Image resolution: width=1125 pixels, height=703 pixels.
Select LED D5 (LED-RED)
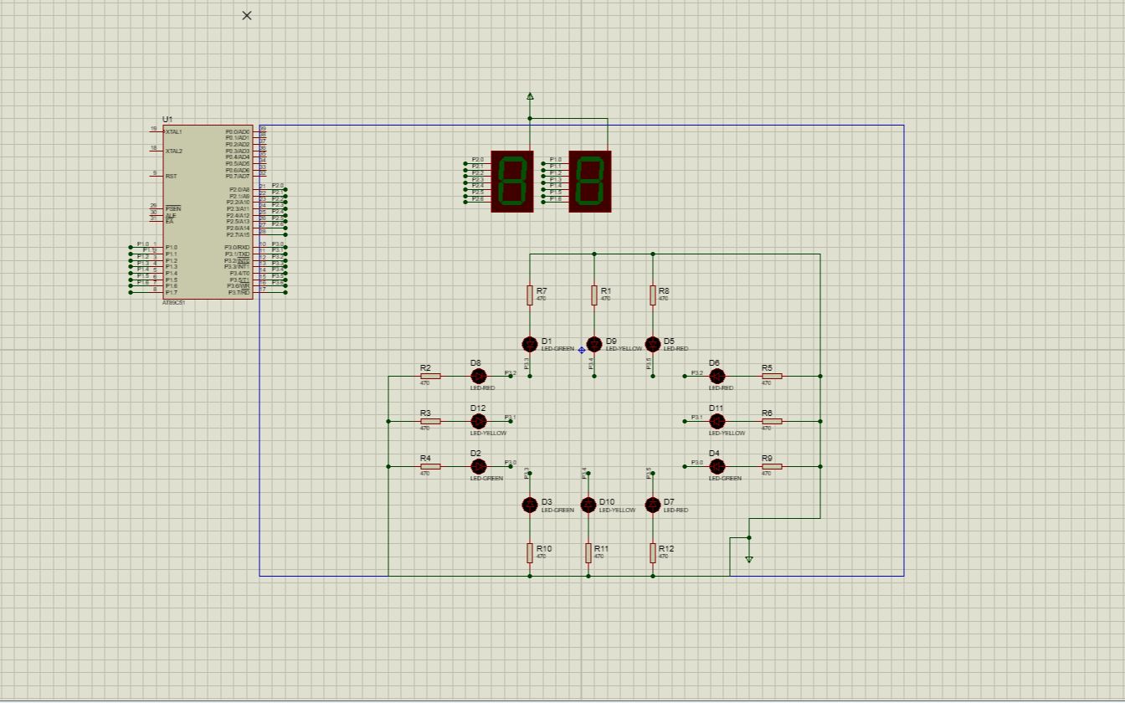click(x=653, y=344)
